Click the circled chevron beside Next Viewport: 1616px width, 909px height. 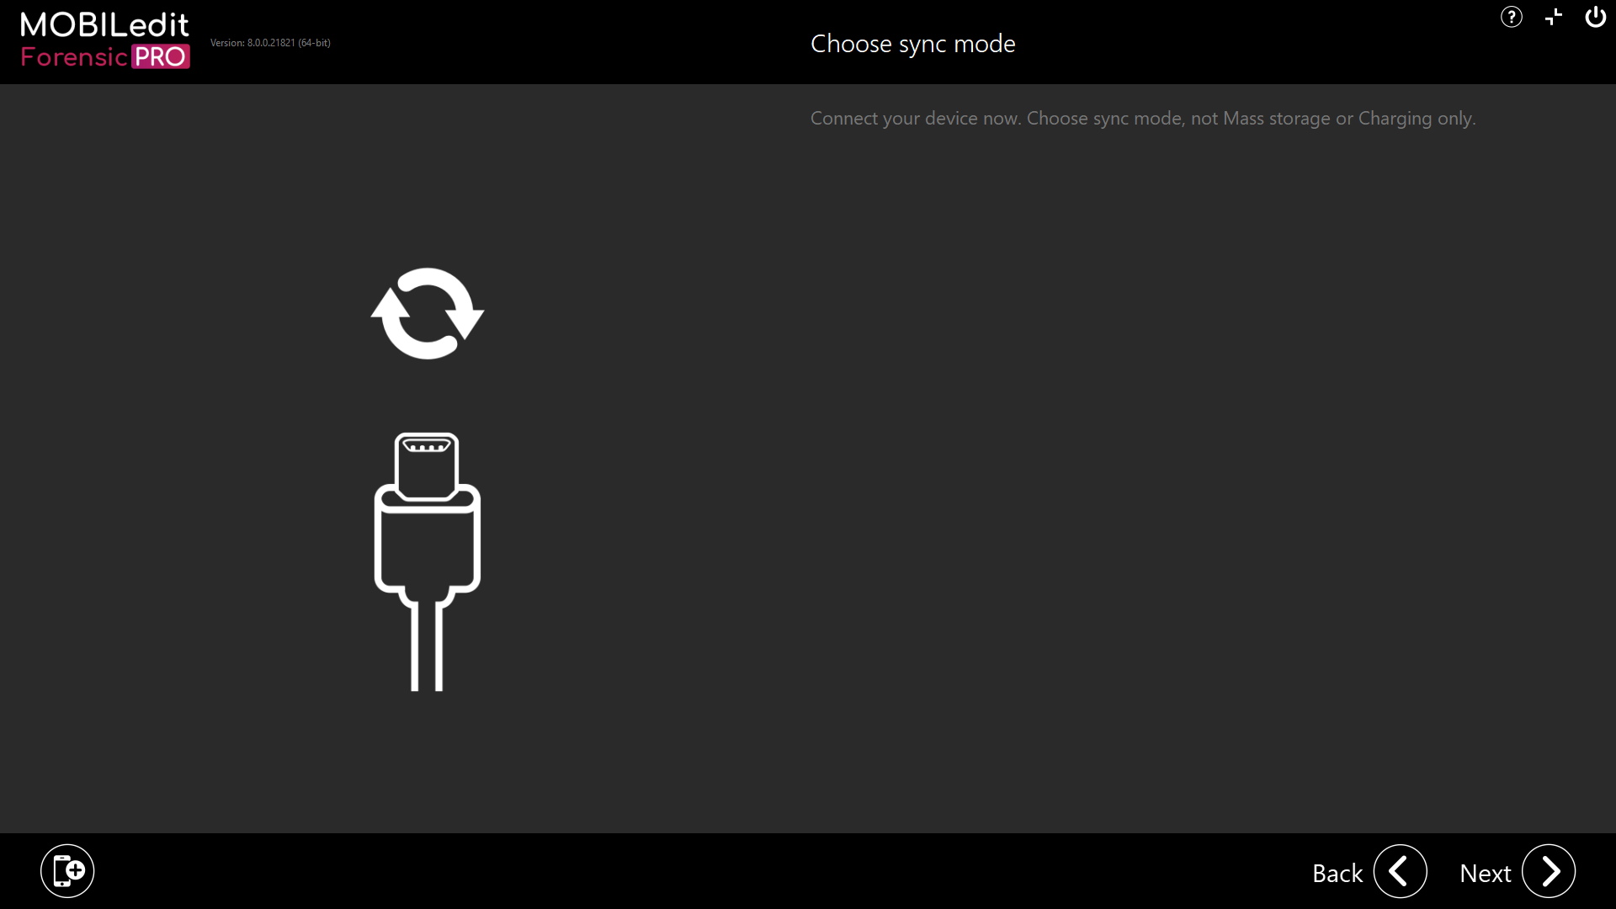coord(1550,871)
